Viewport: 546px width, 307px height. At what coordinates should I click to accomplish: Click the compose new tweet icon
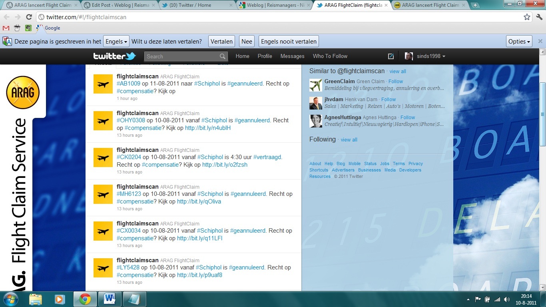(x=391, y=56)
